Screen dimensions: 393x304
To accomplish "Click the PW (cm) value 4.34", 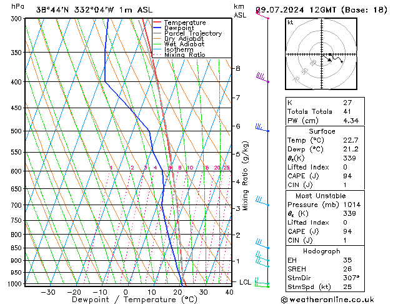I will tap(351, 121).
